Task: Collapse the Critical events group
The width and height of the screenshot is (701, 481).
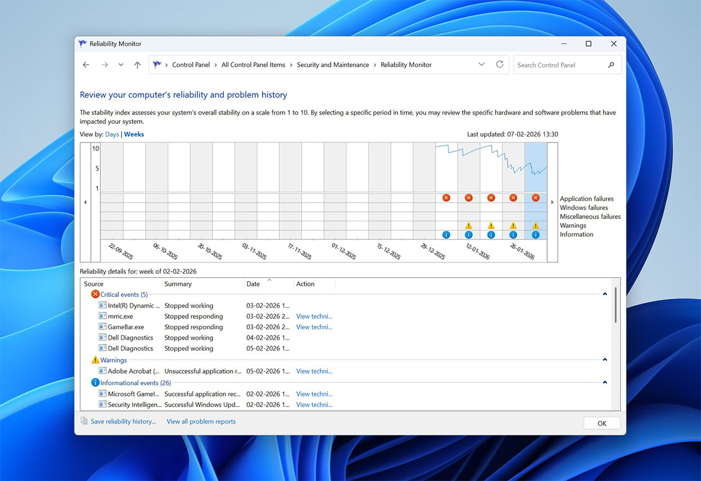Action: pos(605,294)
